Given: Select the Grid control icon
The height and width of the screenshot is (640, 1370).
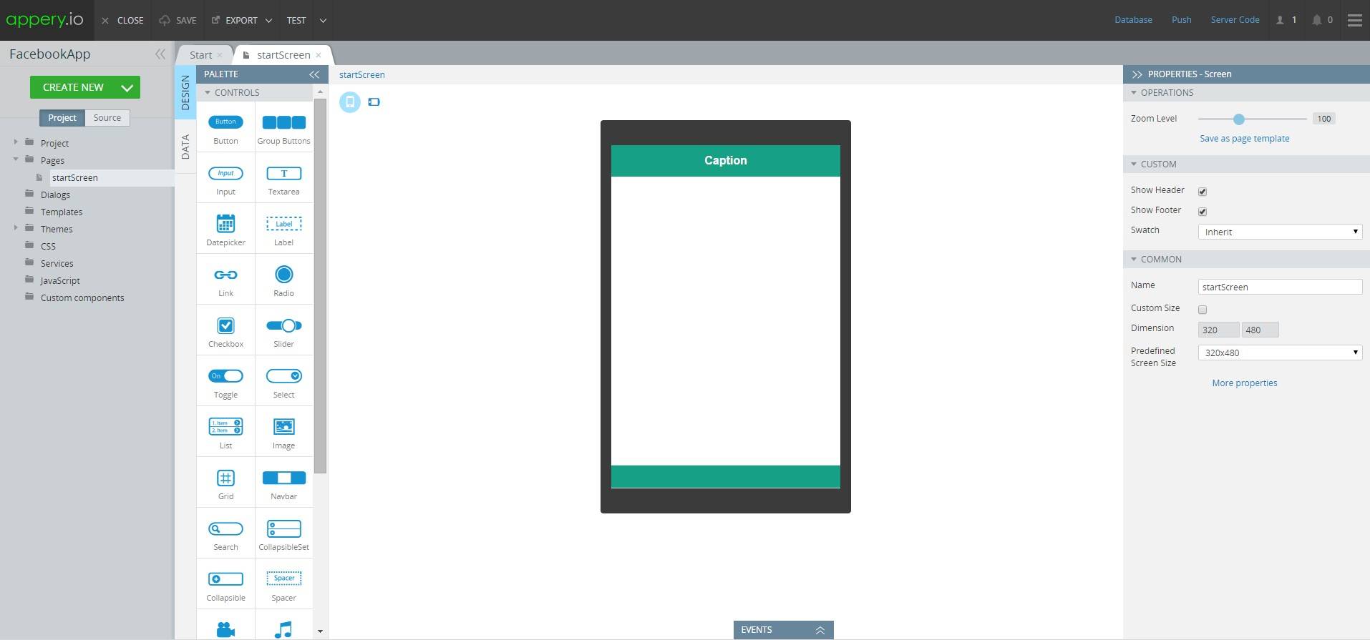Looking at the screenshot, I should (225, 478).
